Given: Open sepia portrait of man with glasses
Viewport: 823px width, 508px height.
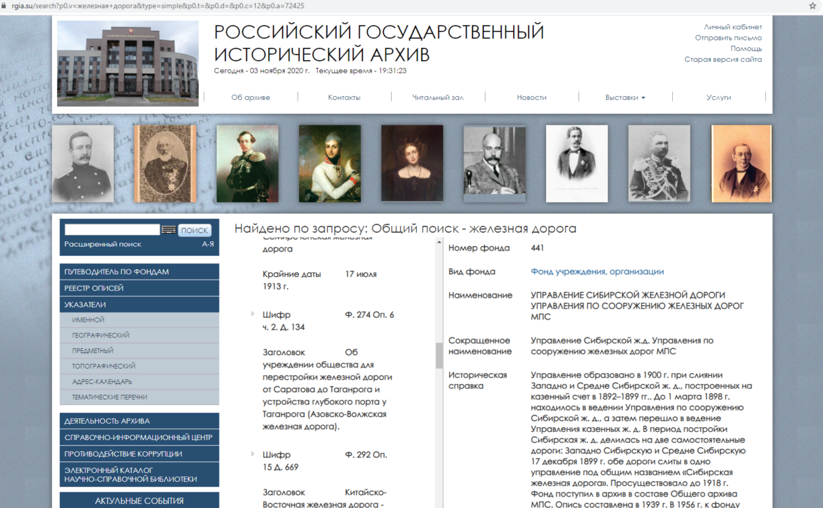Looking at the screenshot, I should coord(742,163).
